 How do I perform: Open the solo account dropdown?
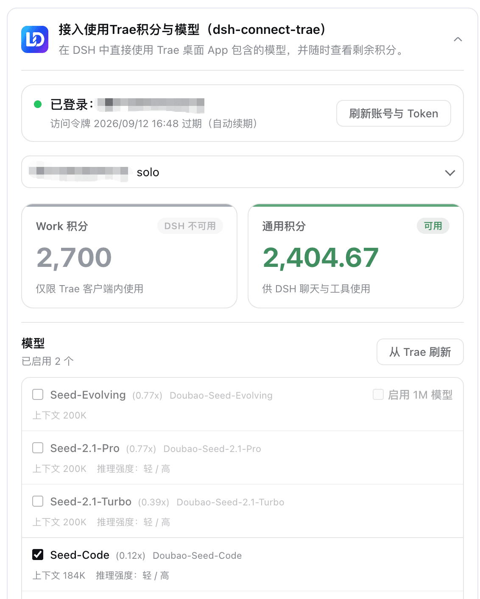(x=243, y=172)
